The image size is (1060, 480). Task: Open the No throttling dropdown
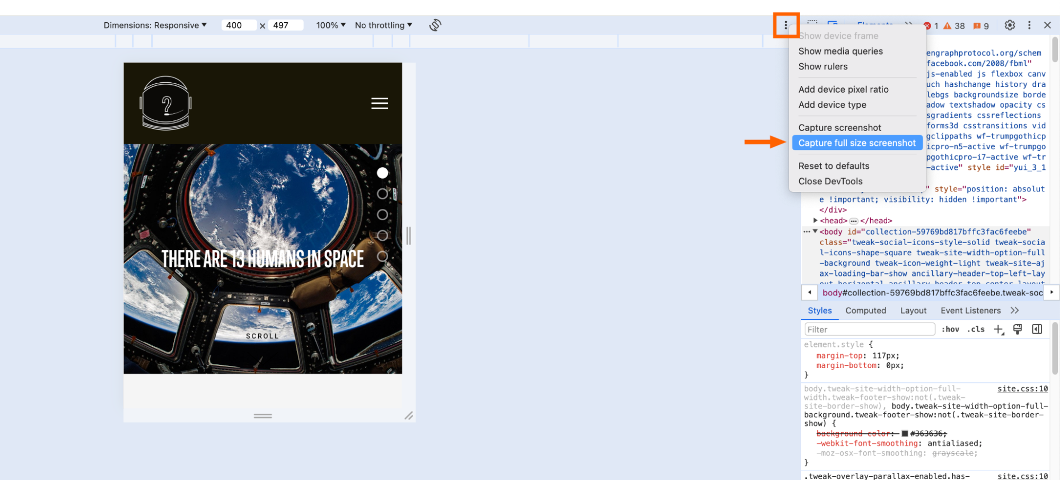pyautogui.click(x=383, y=25)
